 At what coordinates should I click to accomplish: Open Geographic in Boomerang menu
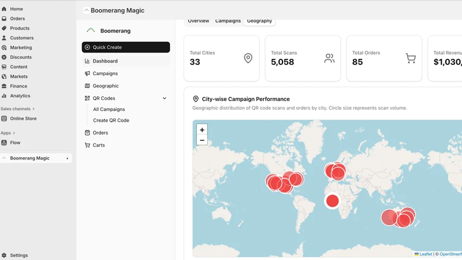pos(126,86)
